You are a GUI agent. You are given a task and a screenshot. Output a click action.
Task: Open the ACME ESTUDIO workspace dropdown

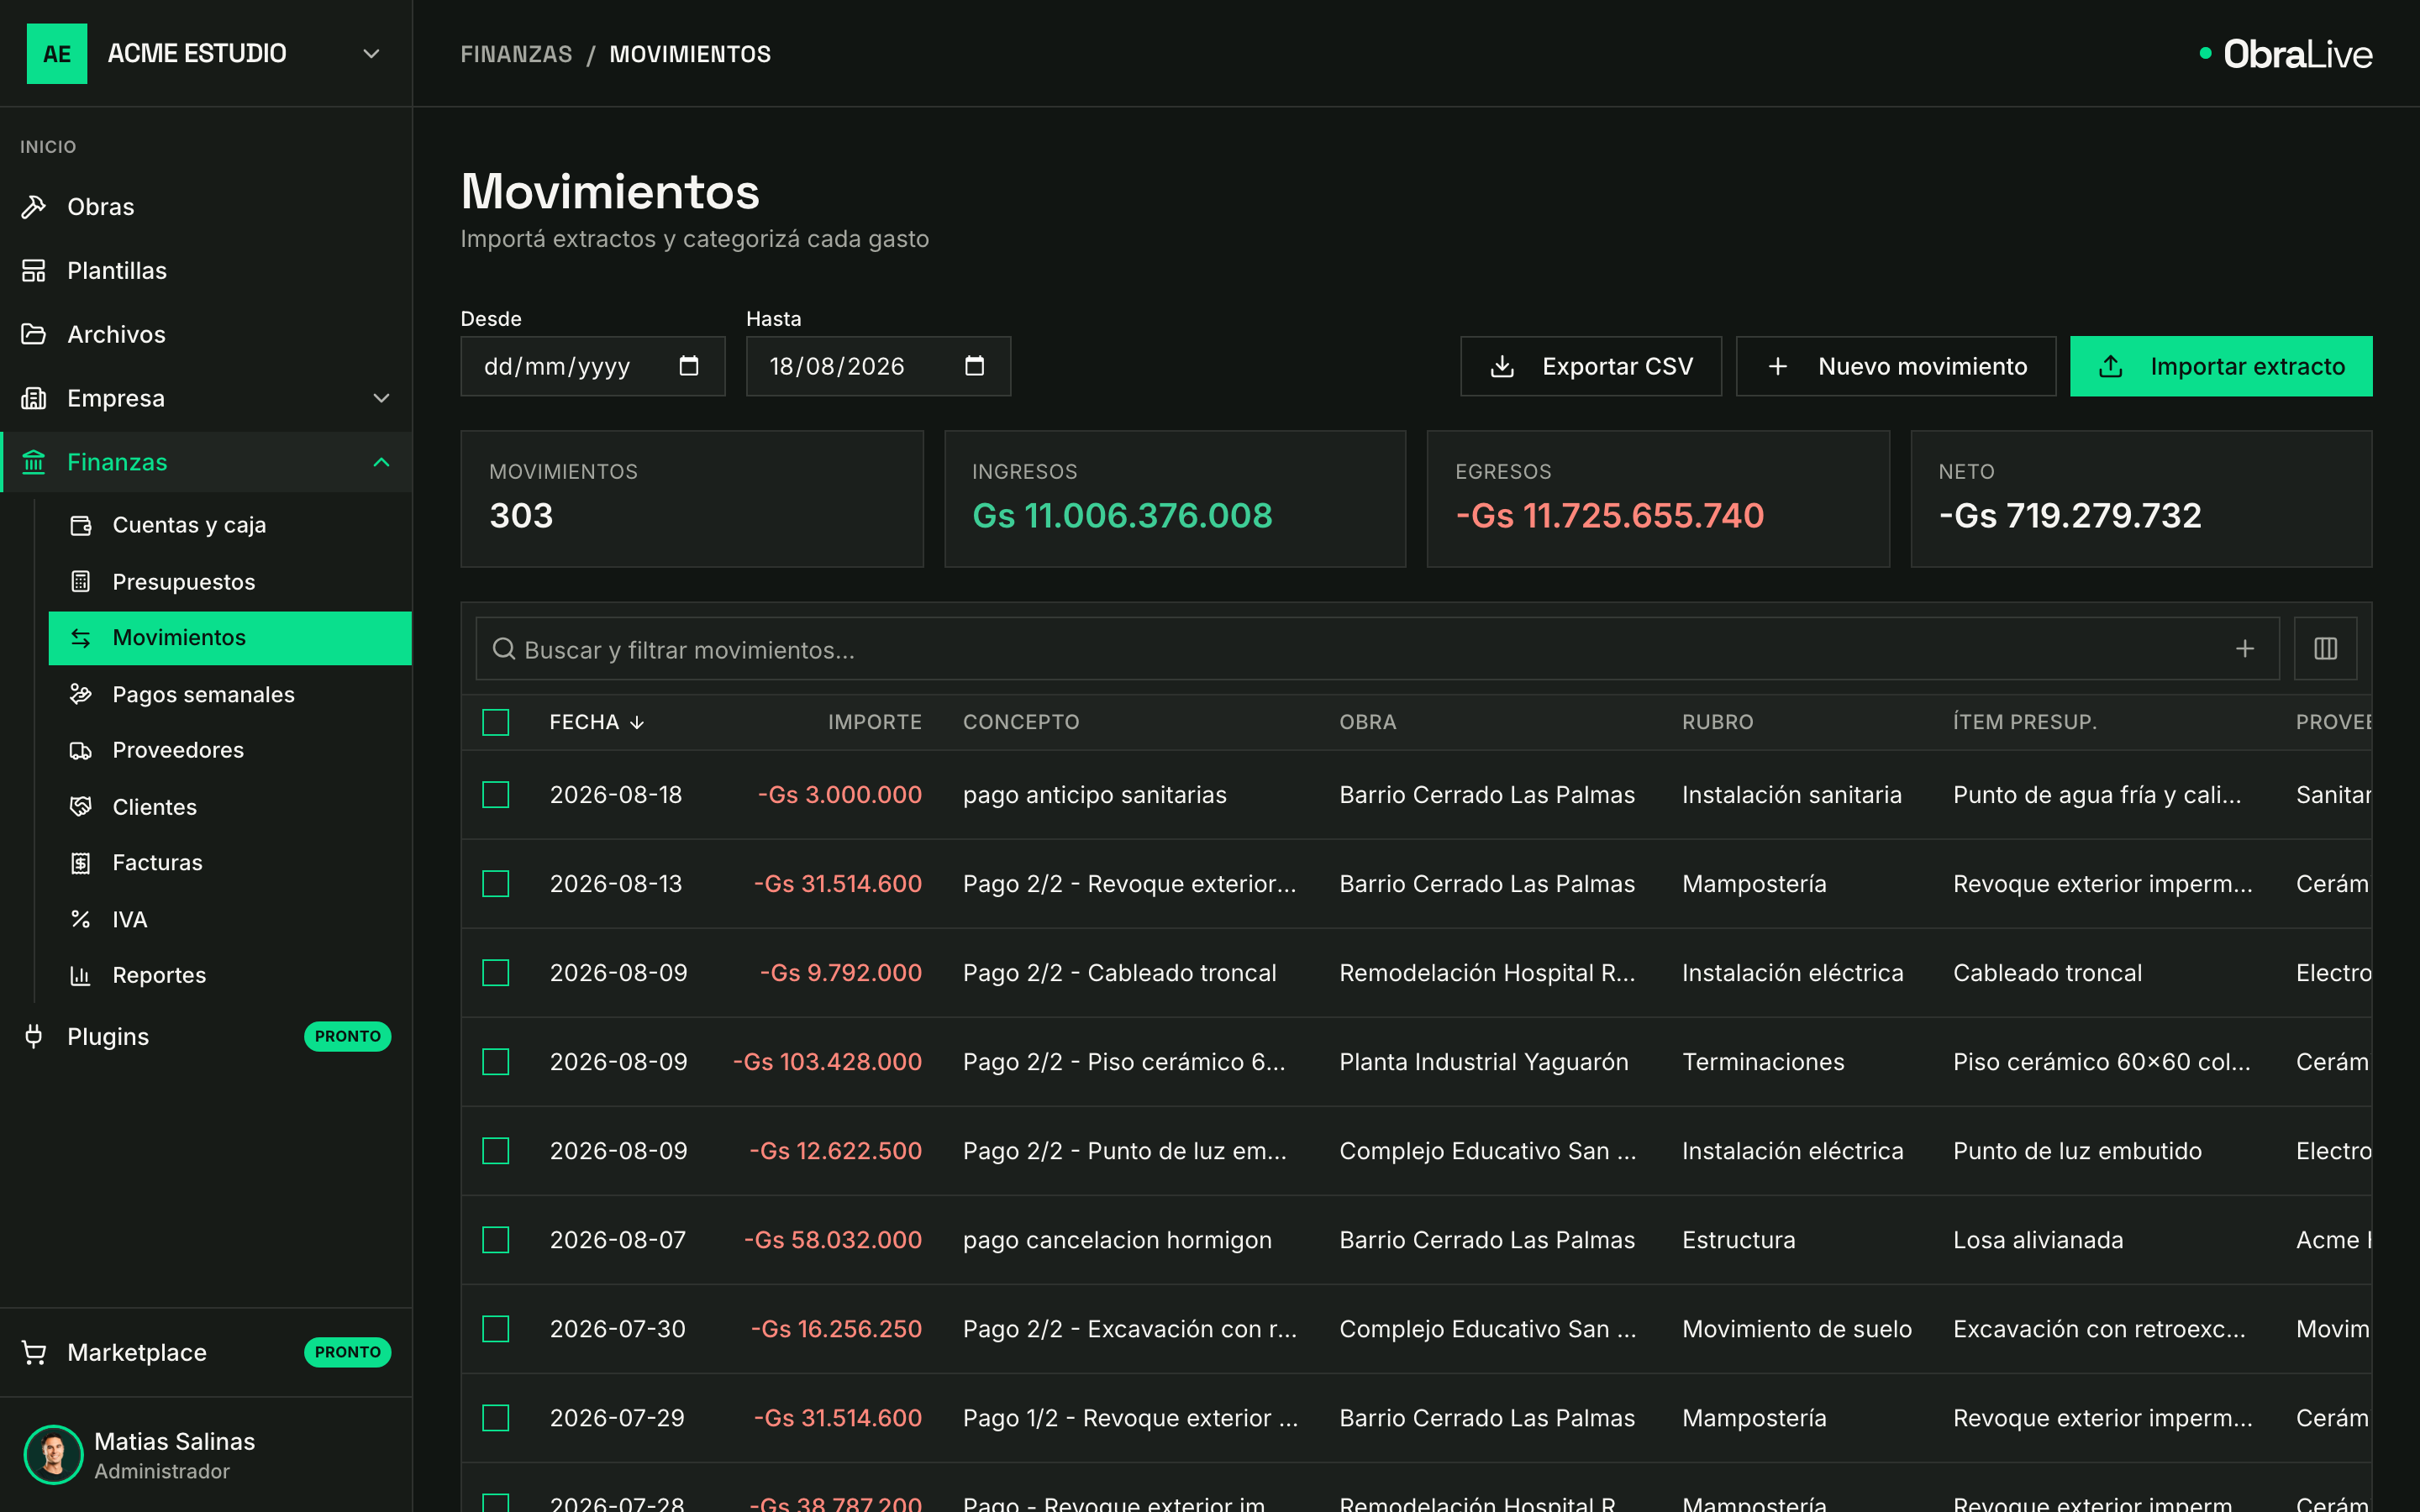coord(371,53)
